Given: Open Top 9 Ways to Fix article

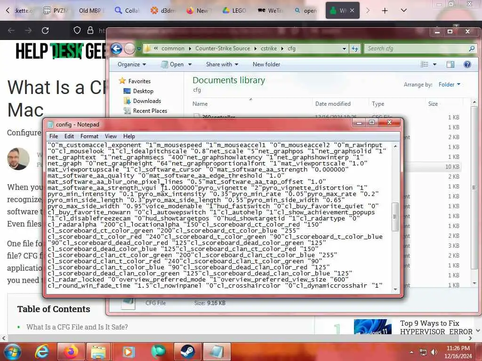Looking at the screenshot, I should tap(436, 327).
